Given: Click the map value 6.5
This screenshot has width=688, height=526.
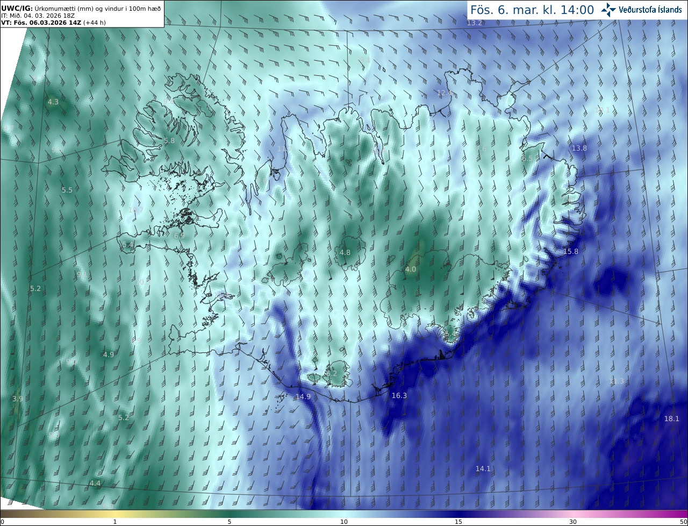Looking at the screenshot, I should tap(527, 158).
